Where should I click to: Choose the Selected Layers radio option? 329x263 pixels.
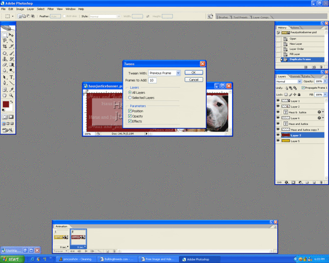[x=130, y=98]
